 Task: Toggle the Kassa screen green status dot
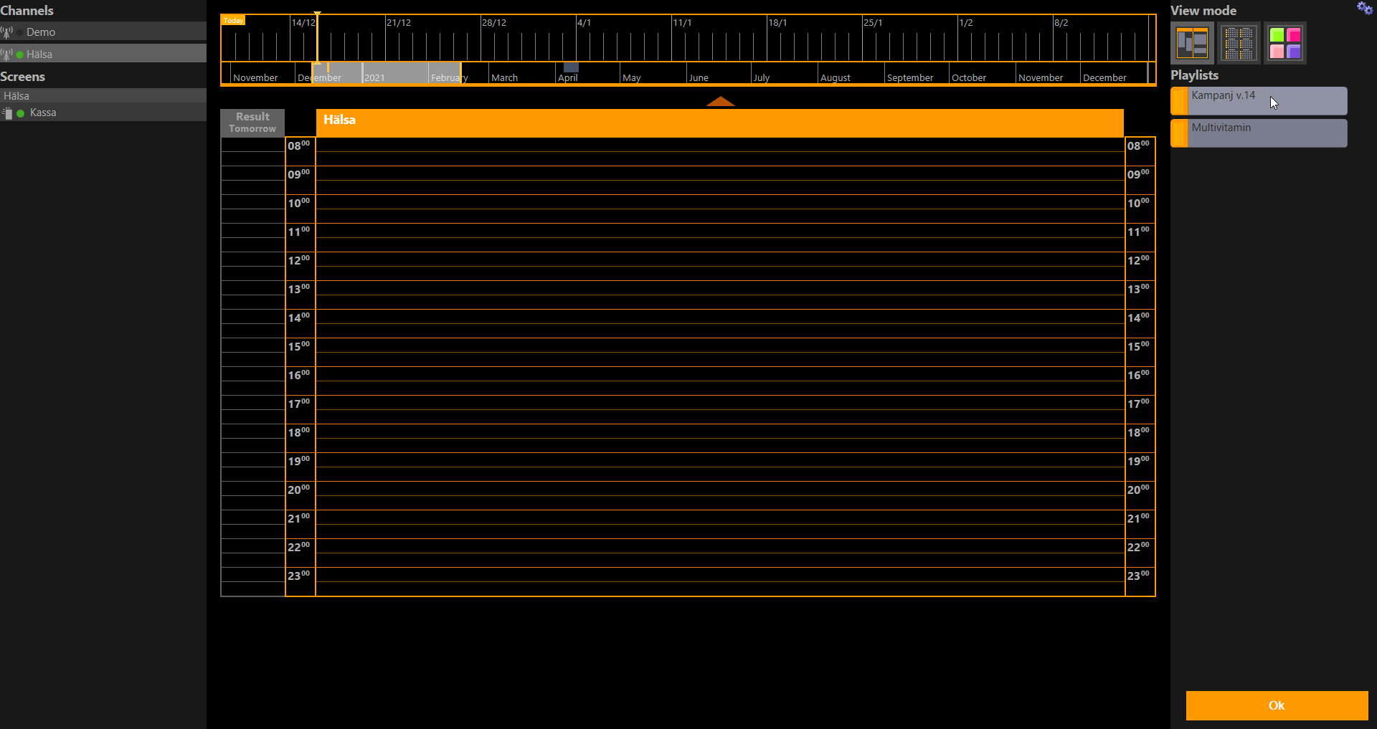[x=21, y=113]
